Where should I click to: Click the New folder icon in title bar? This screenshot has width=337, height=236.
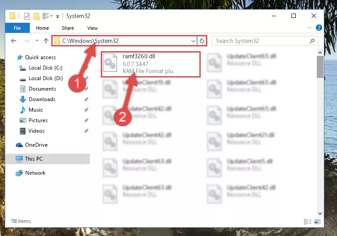pyautogui.click(x=36, y=16)
